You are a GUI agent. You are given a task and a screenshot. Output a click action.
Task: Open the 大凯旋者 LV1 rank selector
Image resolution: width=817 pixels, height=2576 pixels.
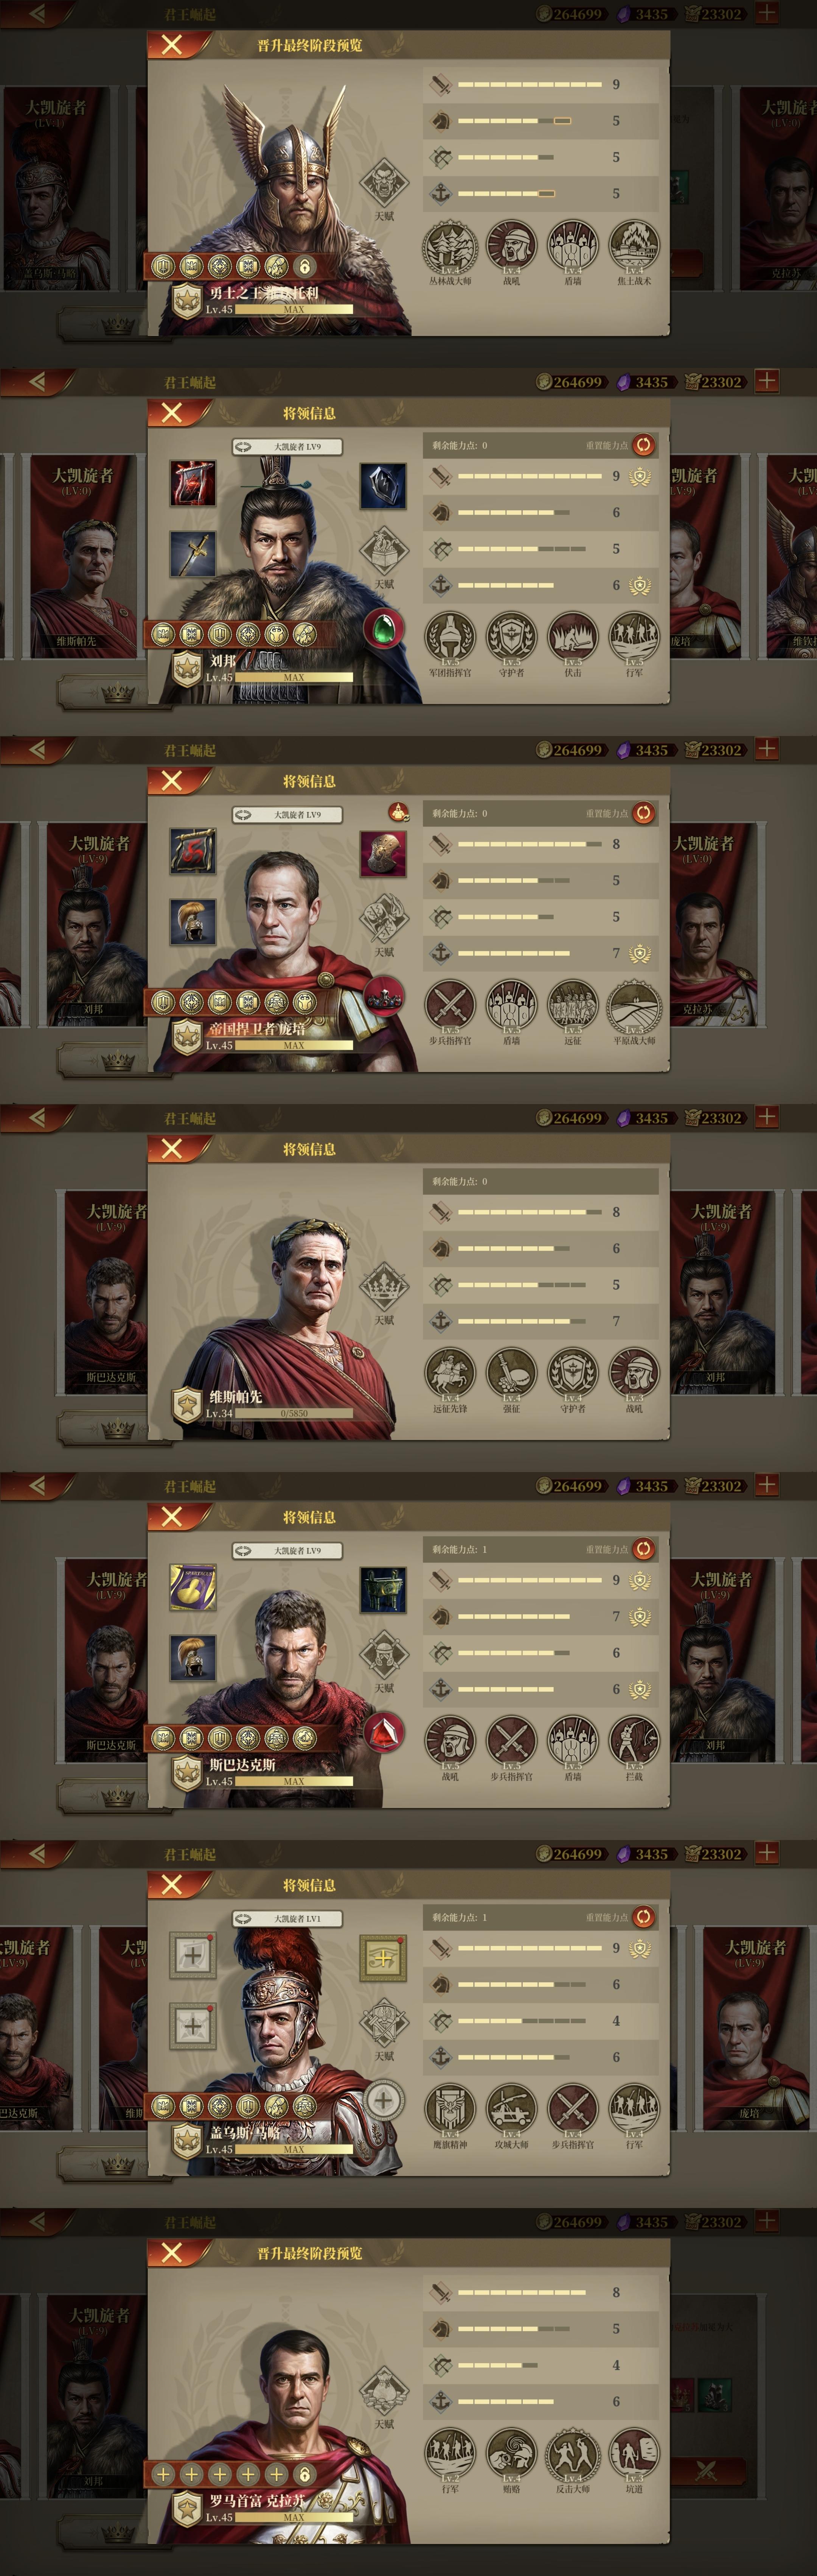287,1918
